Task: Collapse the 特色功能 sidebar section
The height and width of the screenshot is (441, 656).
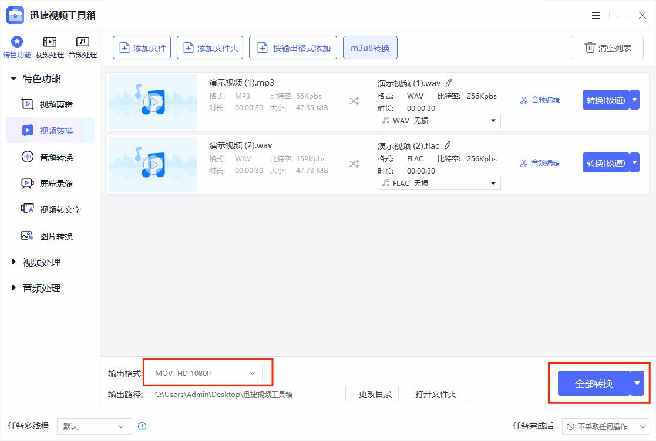Action: click(14, 79)
